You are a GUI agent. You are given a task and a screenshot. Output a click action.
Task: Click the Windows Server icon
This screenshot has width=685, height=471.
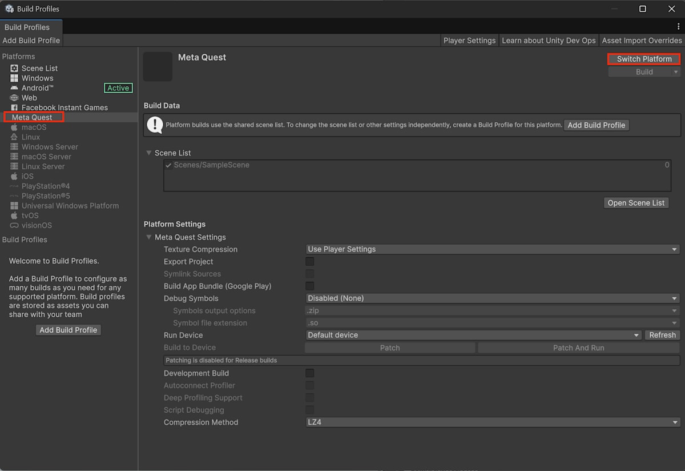click(14, 147)
